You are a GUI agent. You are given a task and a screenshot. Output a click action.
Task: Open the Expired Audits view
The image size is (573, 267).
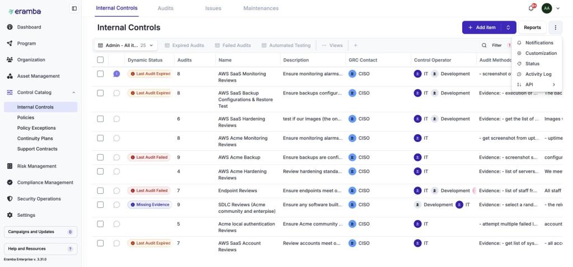click(x=184, y=45)
